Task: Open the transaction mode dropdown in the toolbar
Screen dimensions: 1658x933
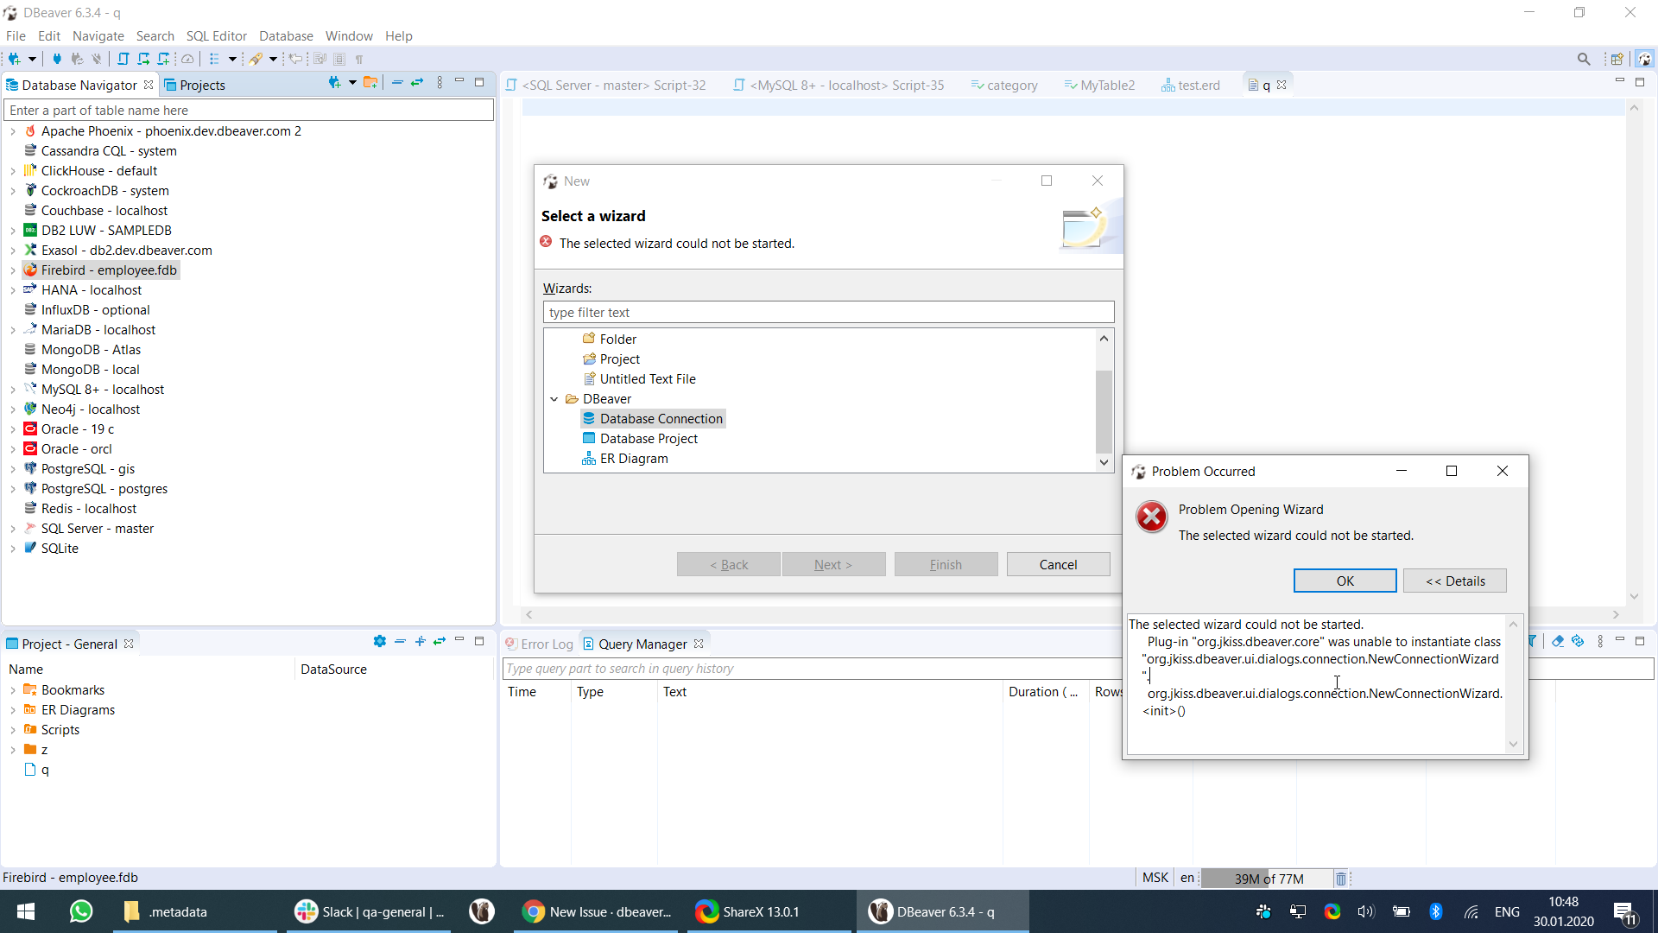Action: pyautogui.click(x=232, y=59)
